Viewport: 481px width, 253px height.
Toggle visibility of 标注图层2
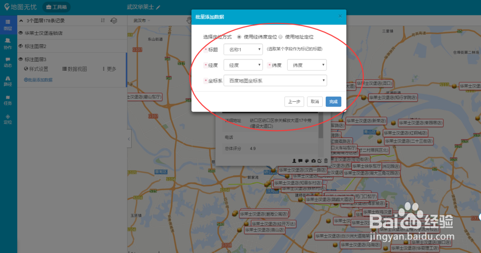click(21, 46)
